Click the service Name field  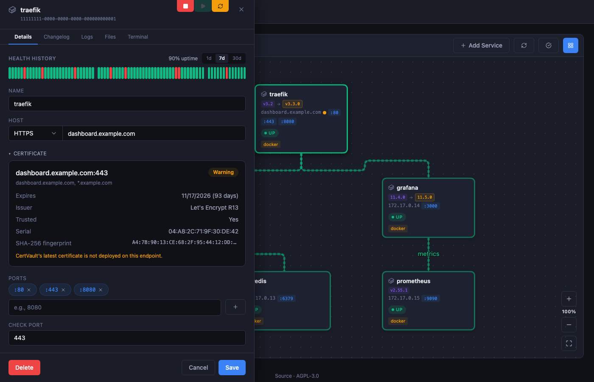point(127,104)
